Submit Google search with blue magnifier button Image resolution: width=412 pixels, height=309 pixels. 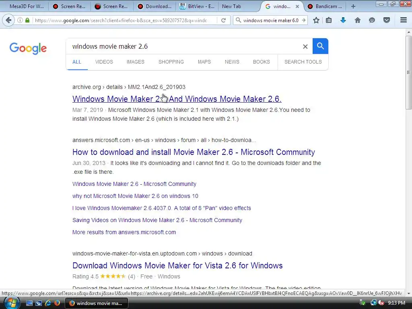click(320, 46)
